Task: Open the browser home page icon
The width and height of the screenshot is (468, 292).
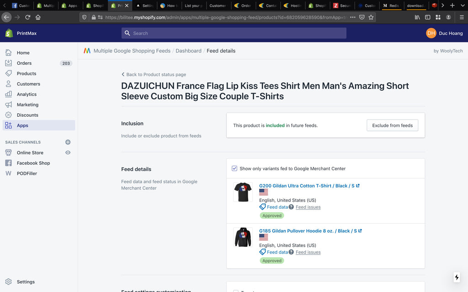Action: pyautogui.click(x=38, y=17)
